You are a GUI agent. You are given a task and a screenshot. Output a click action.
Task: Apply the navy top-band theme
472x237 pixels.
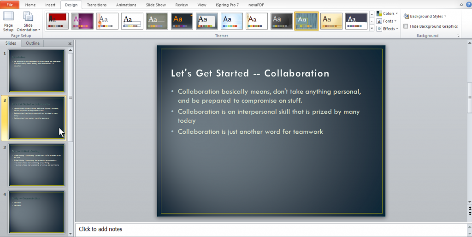[x=356, y=21]
